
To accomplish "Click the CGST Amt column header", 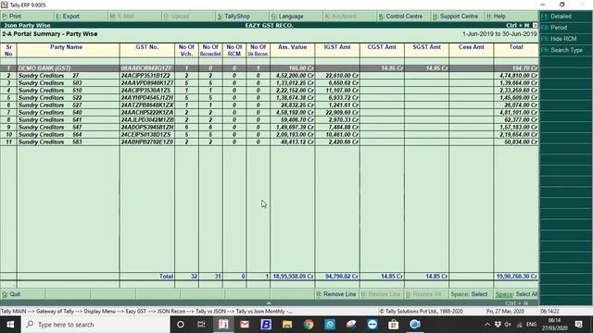I will point(382,47).
